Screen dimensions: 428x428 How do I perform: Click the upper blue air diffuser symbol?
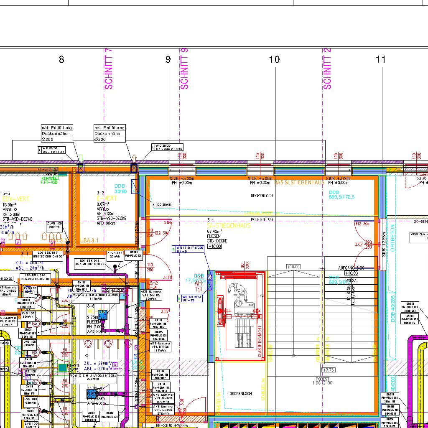click(102, 315)
